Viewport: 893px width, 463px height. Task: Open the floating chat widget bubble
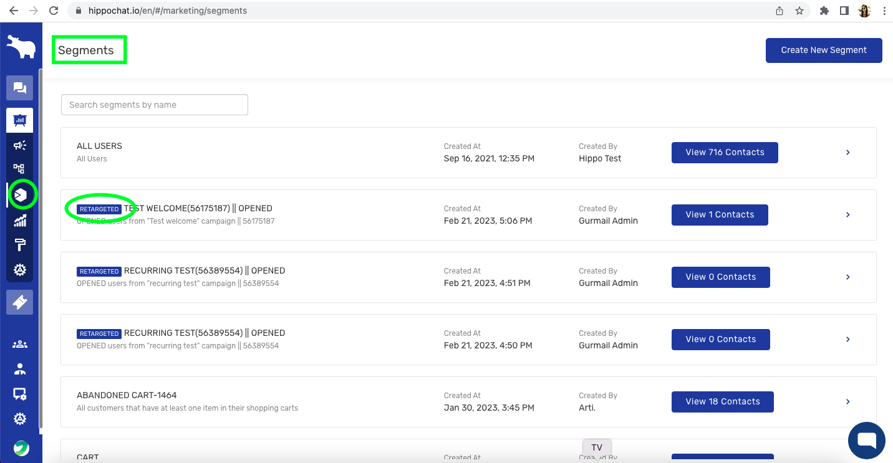click(866, 440)
